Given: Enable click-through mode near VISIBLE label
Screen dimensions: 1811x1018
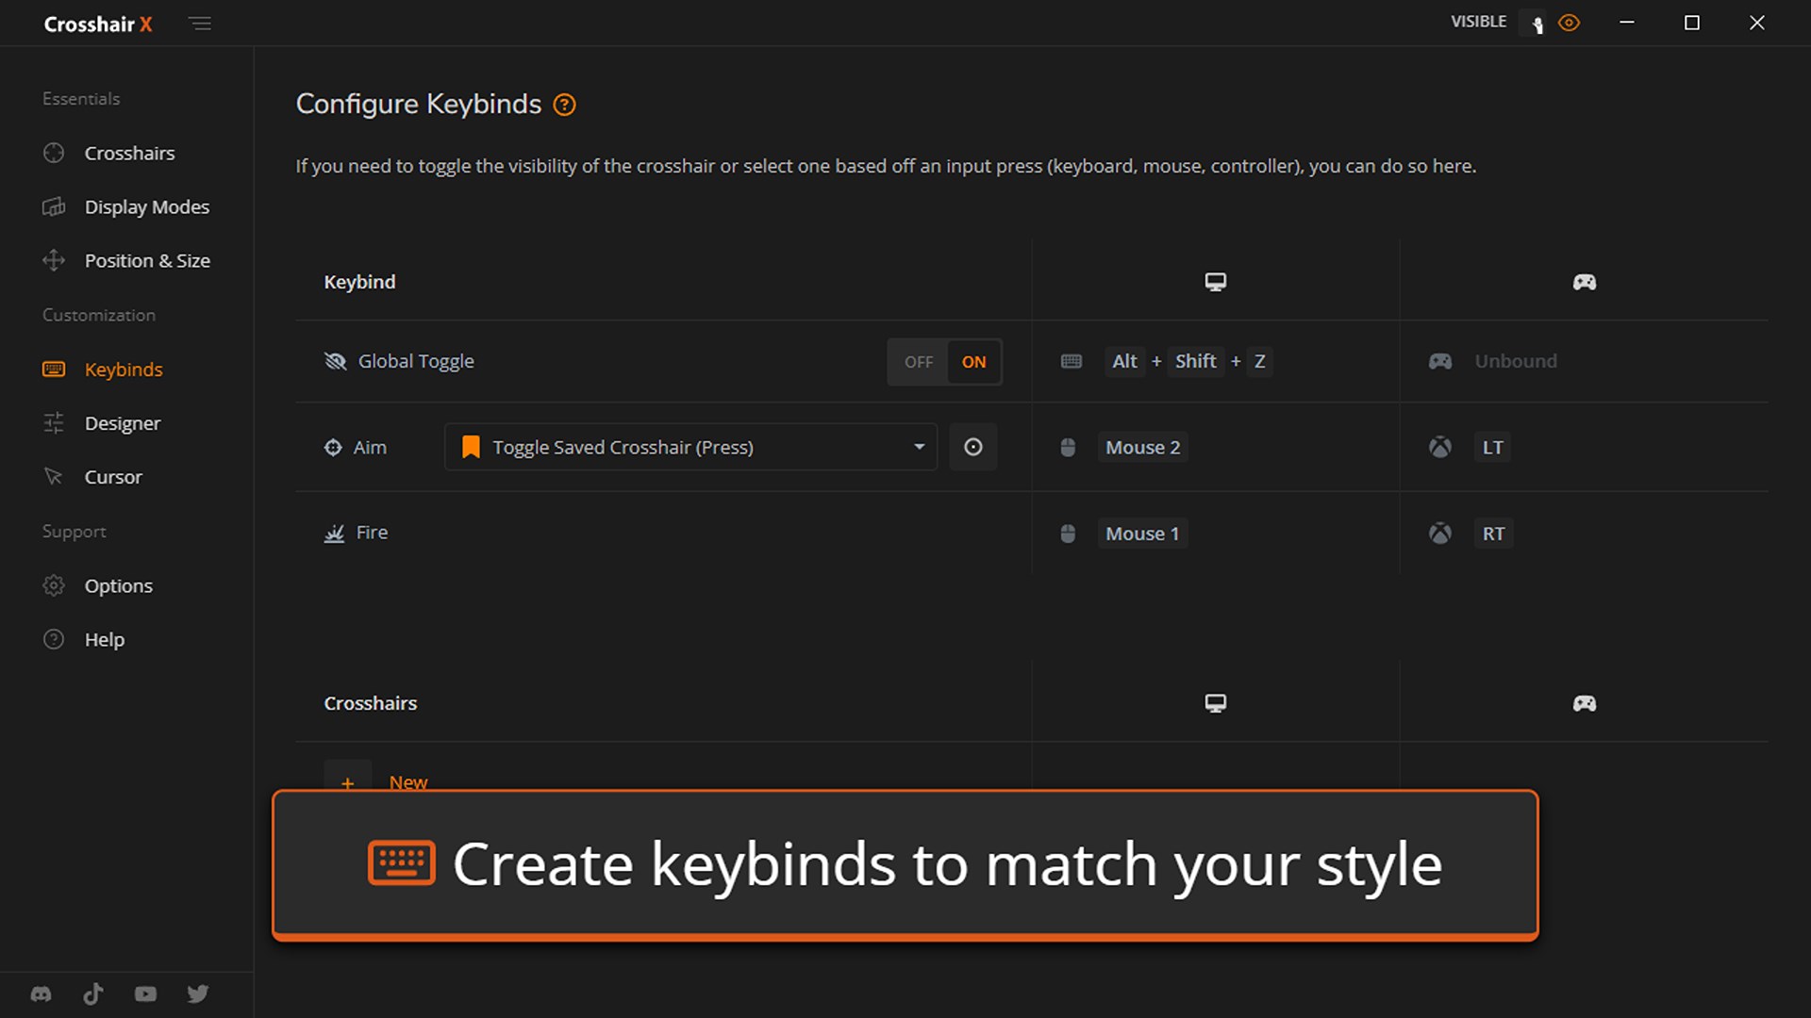Looking at the screenshot, I should pos(1532,23).
